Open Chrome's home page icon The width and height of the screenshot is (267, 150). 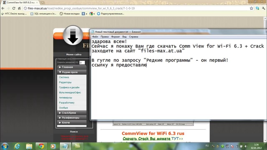[19, 8]
